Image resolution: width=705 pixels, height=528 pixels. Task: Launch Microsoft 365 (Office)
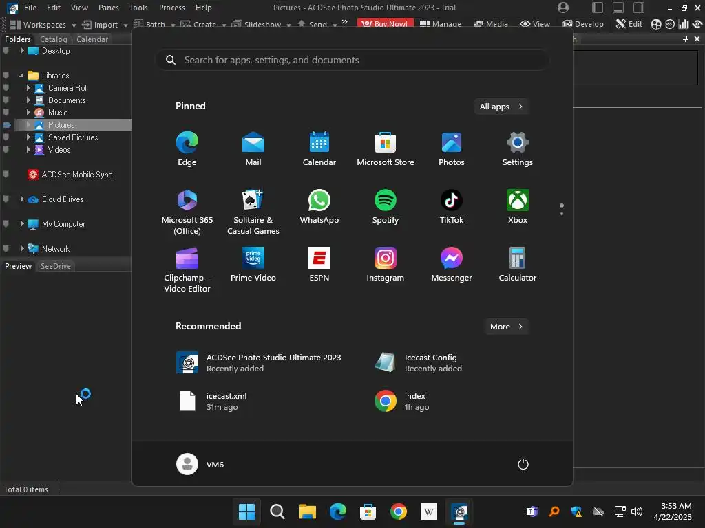point(187,212)
